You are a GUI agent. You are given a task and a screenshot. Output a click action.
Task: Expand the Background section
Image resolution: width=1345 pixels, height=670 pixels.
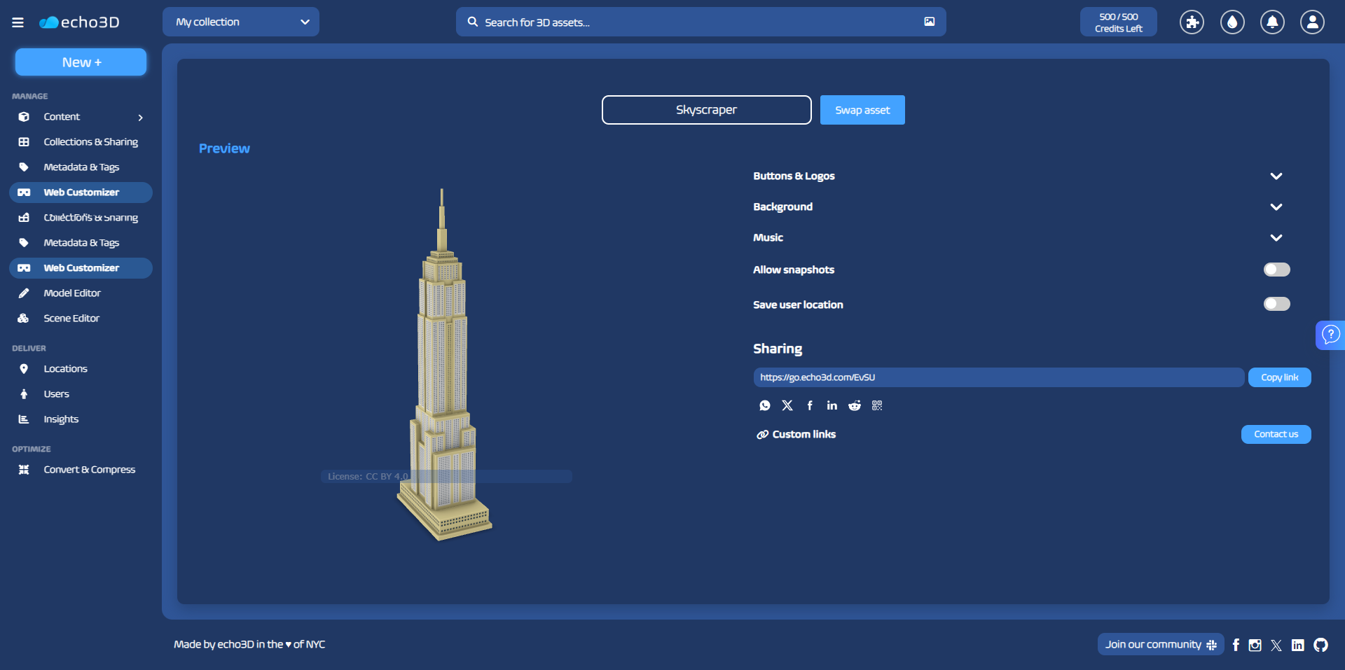1276,207
